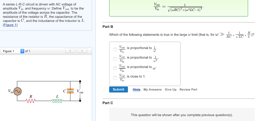Select the 'proportional to 1/ω²' option
The image size is (256, 121).
coord(115,59)
